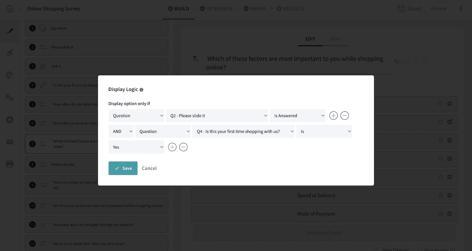Open the home icon in breadcrumb
Image resolution: width=472 pixels, height=251 pixels.
[x=10, y=9]
